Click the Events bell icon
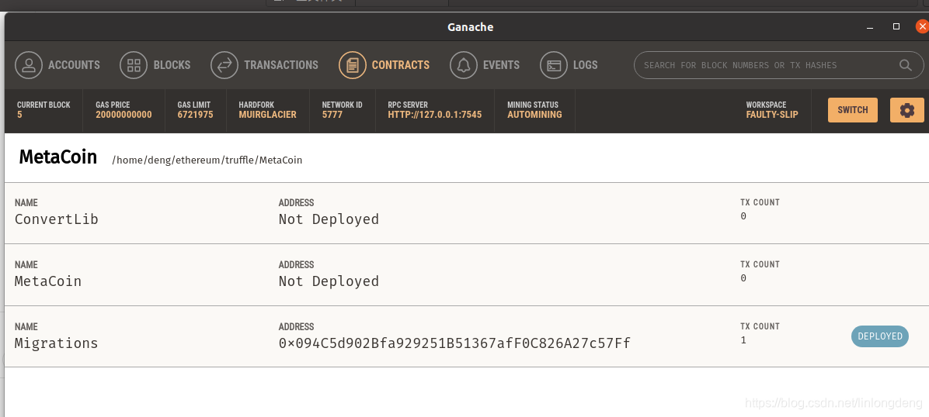The height and width of the screenshot is (417, 929). (x=464, y=65)
